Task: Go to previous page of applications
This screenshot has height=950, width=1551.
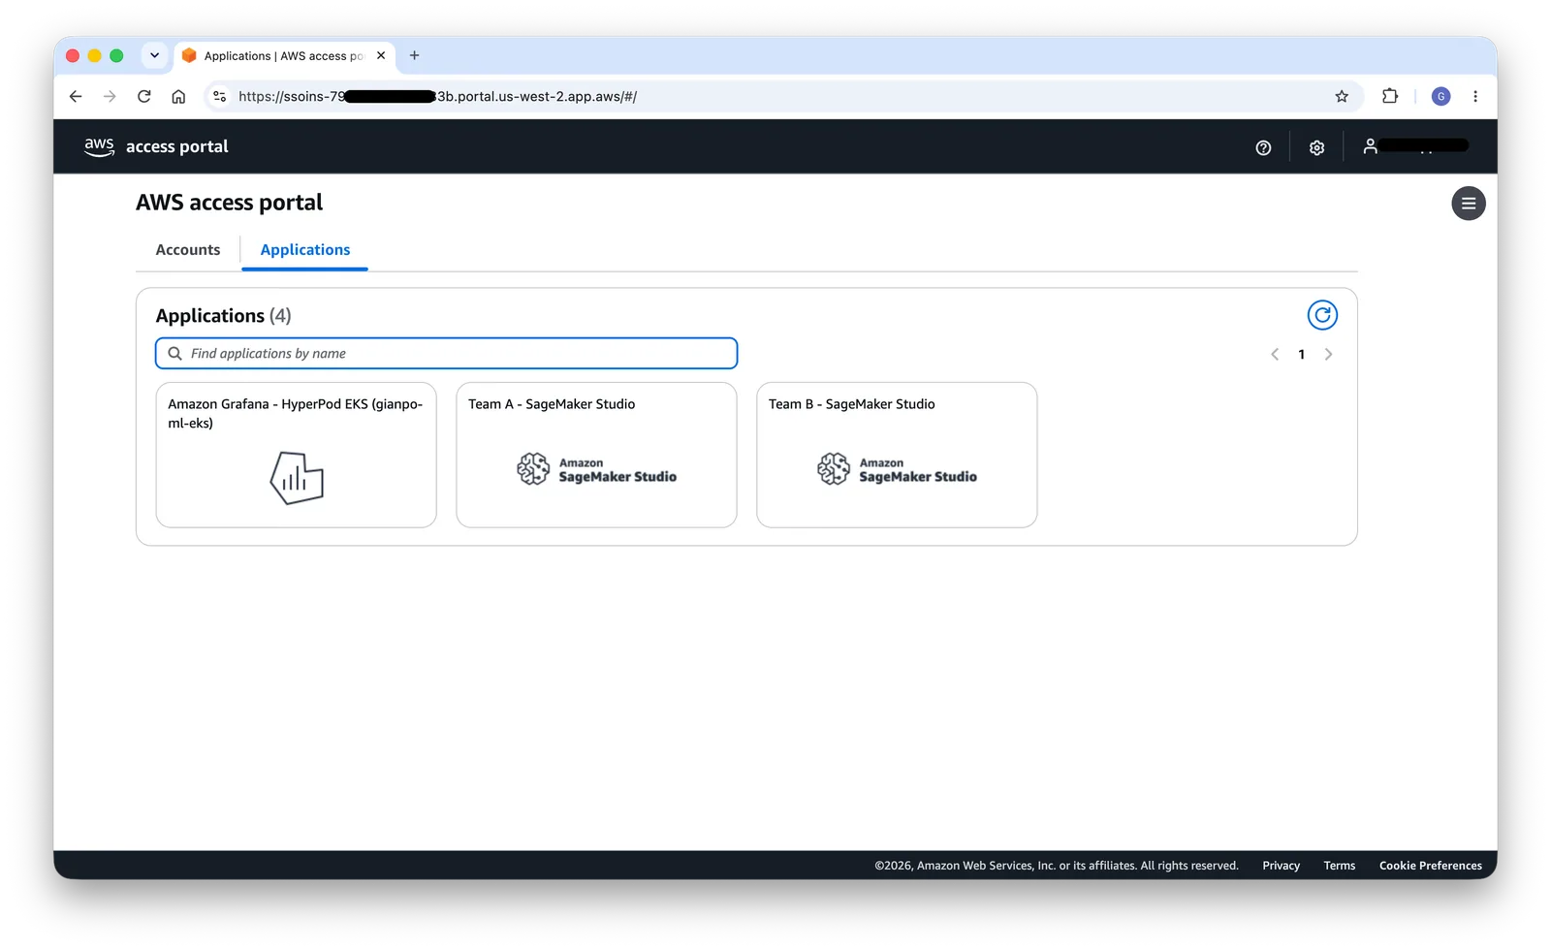Action: pyautogui.click(x=1275, y=354)
